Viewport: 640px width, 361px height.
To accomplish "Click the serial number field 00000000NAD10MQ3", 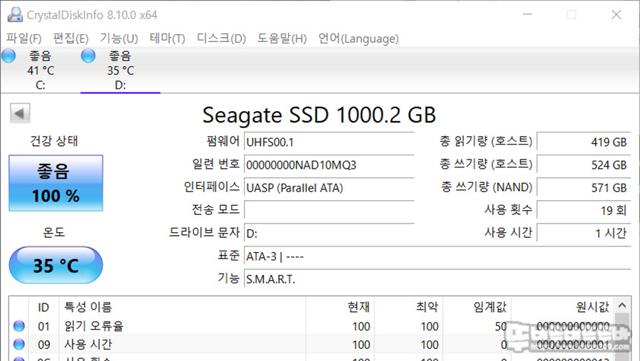I will (329, 165).
